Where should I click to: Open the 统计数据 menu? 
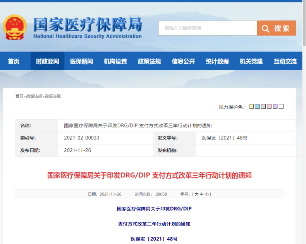[217, 61]
